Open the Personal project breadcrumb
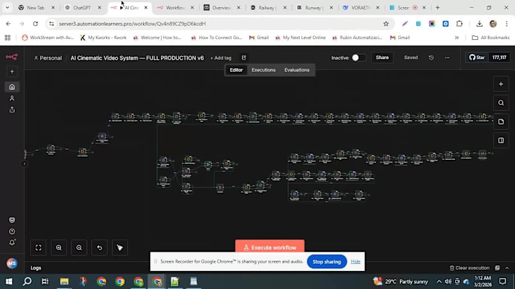Image resolution: width=515 pixels, height=289 pixels. [48, 58]
